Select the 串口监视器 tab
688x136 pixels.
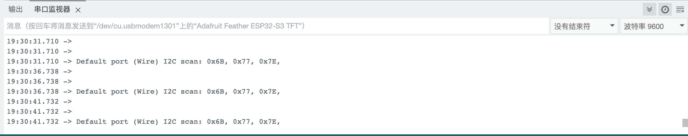[52, 9]
